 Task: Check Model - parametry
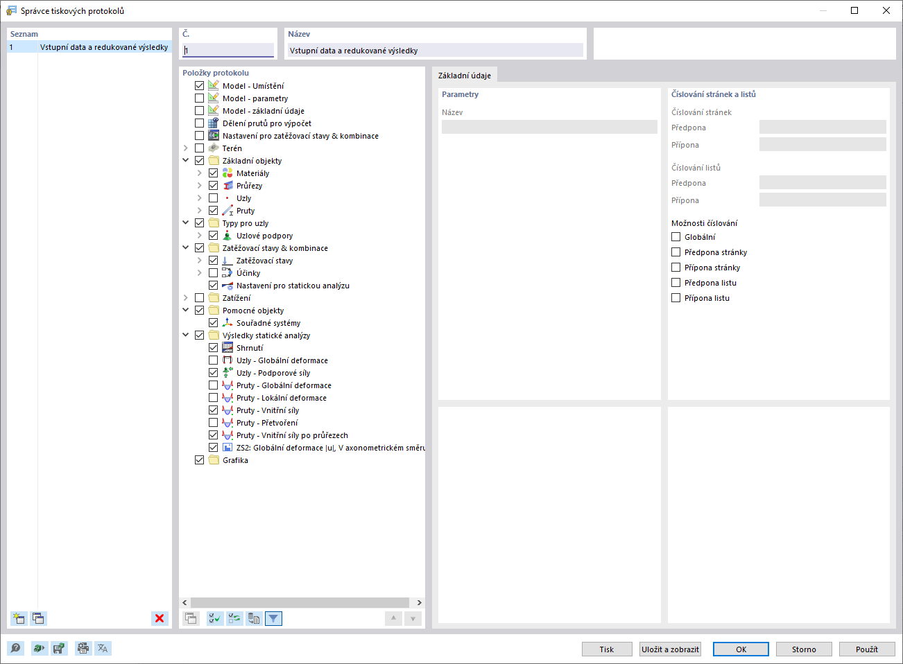200,98
